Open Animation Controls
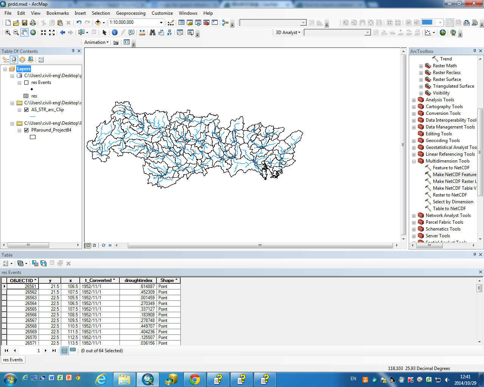This screenshot has width=484, height=387. pyautogui.click(x=127, y=42)
